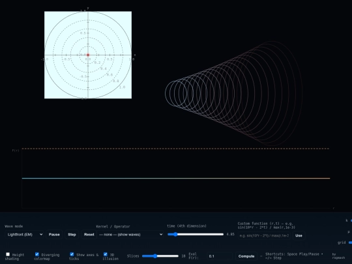Click the 'Kernel / Operator' label
This screenshot has height=264, width=352.
pos(113,226)
